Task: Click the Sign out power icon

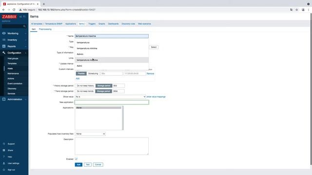Action: (4, 170)
